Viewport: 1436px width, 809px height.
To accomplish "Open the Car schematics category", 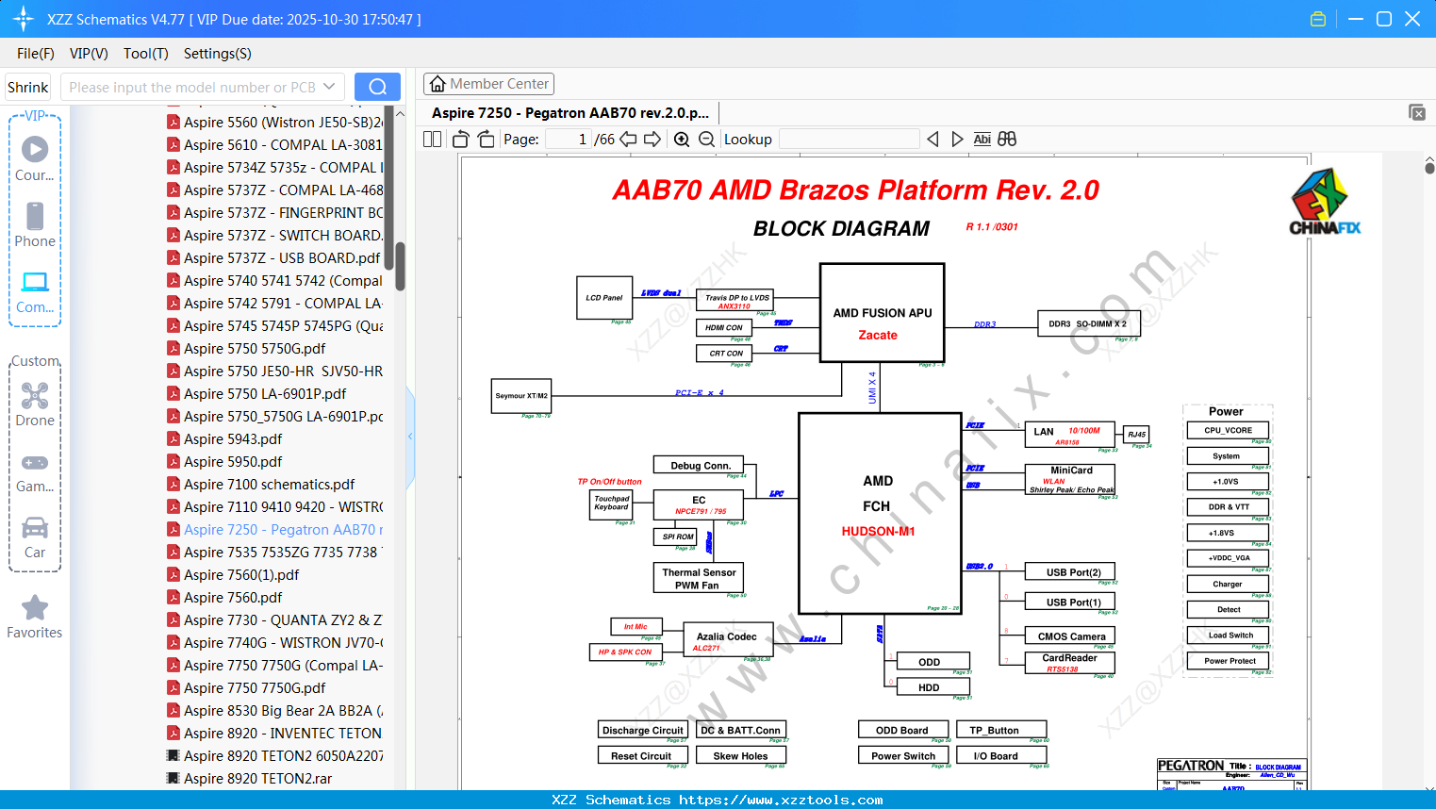I will click(35, 537).
